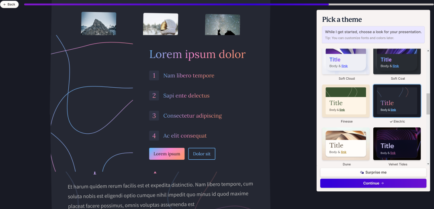Click the outlined Dolor sit button
The image size is (434, 209).
(x=202, y=154)
